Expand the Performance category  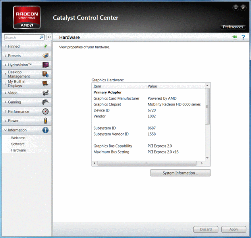27,111
